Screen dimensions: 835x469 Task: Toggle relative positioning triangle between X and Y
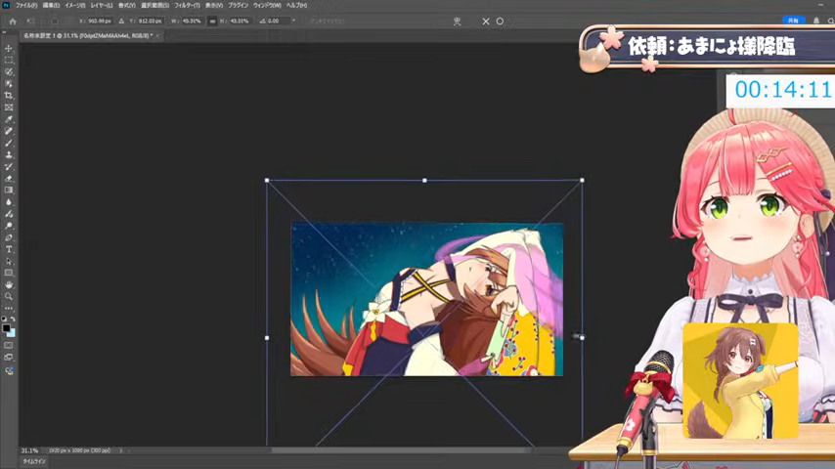121,21
